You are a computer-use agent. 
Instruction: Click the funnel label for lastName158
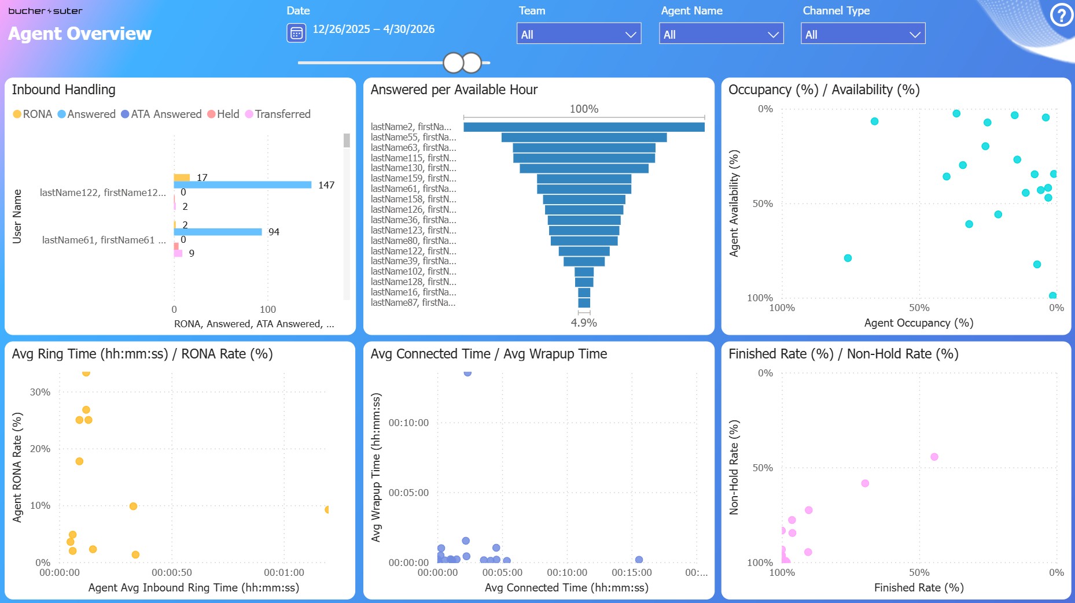pos(413,199)
